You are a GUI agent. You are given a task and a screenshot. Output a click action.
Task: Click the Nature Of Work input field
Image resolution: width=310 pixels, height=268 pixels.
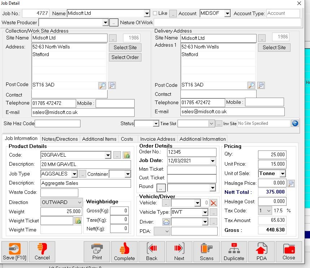tap(227, 22)
